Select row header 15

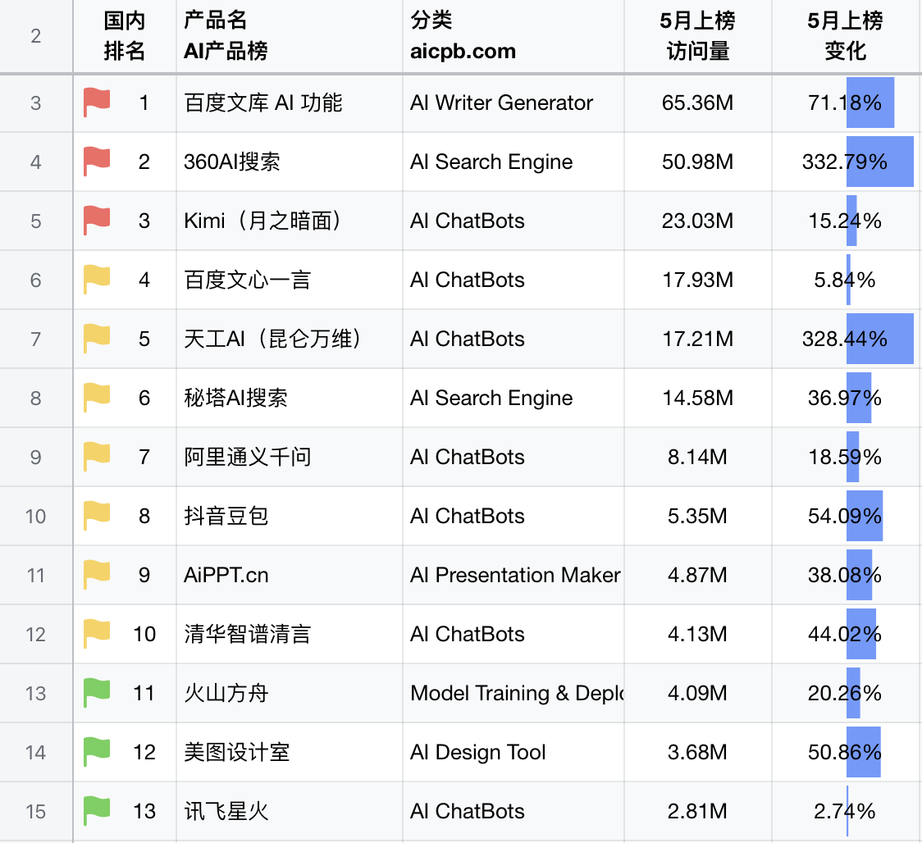coord(36,812)
